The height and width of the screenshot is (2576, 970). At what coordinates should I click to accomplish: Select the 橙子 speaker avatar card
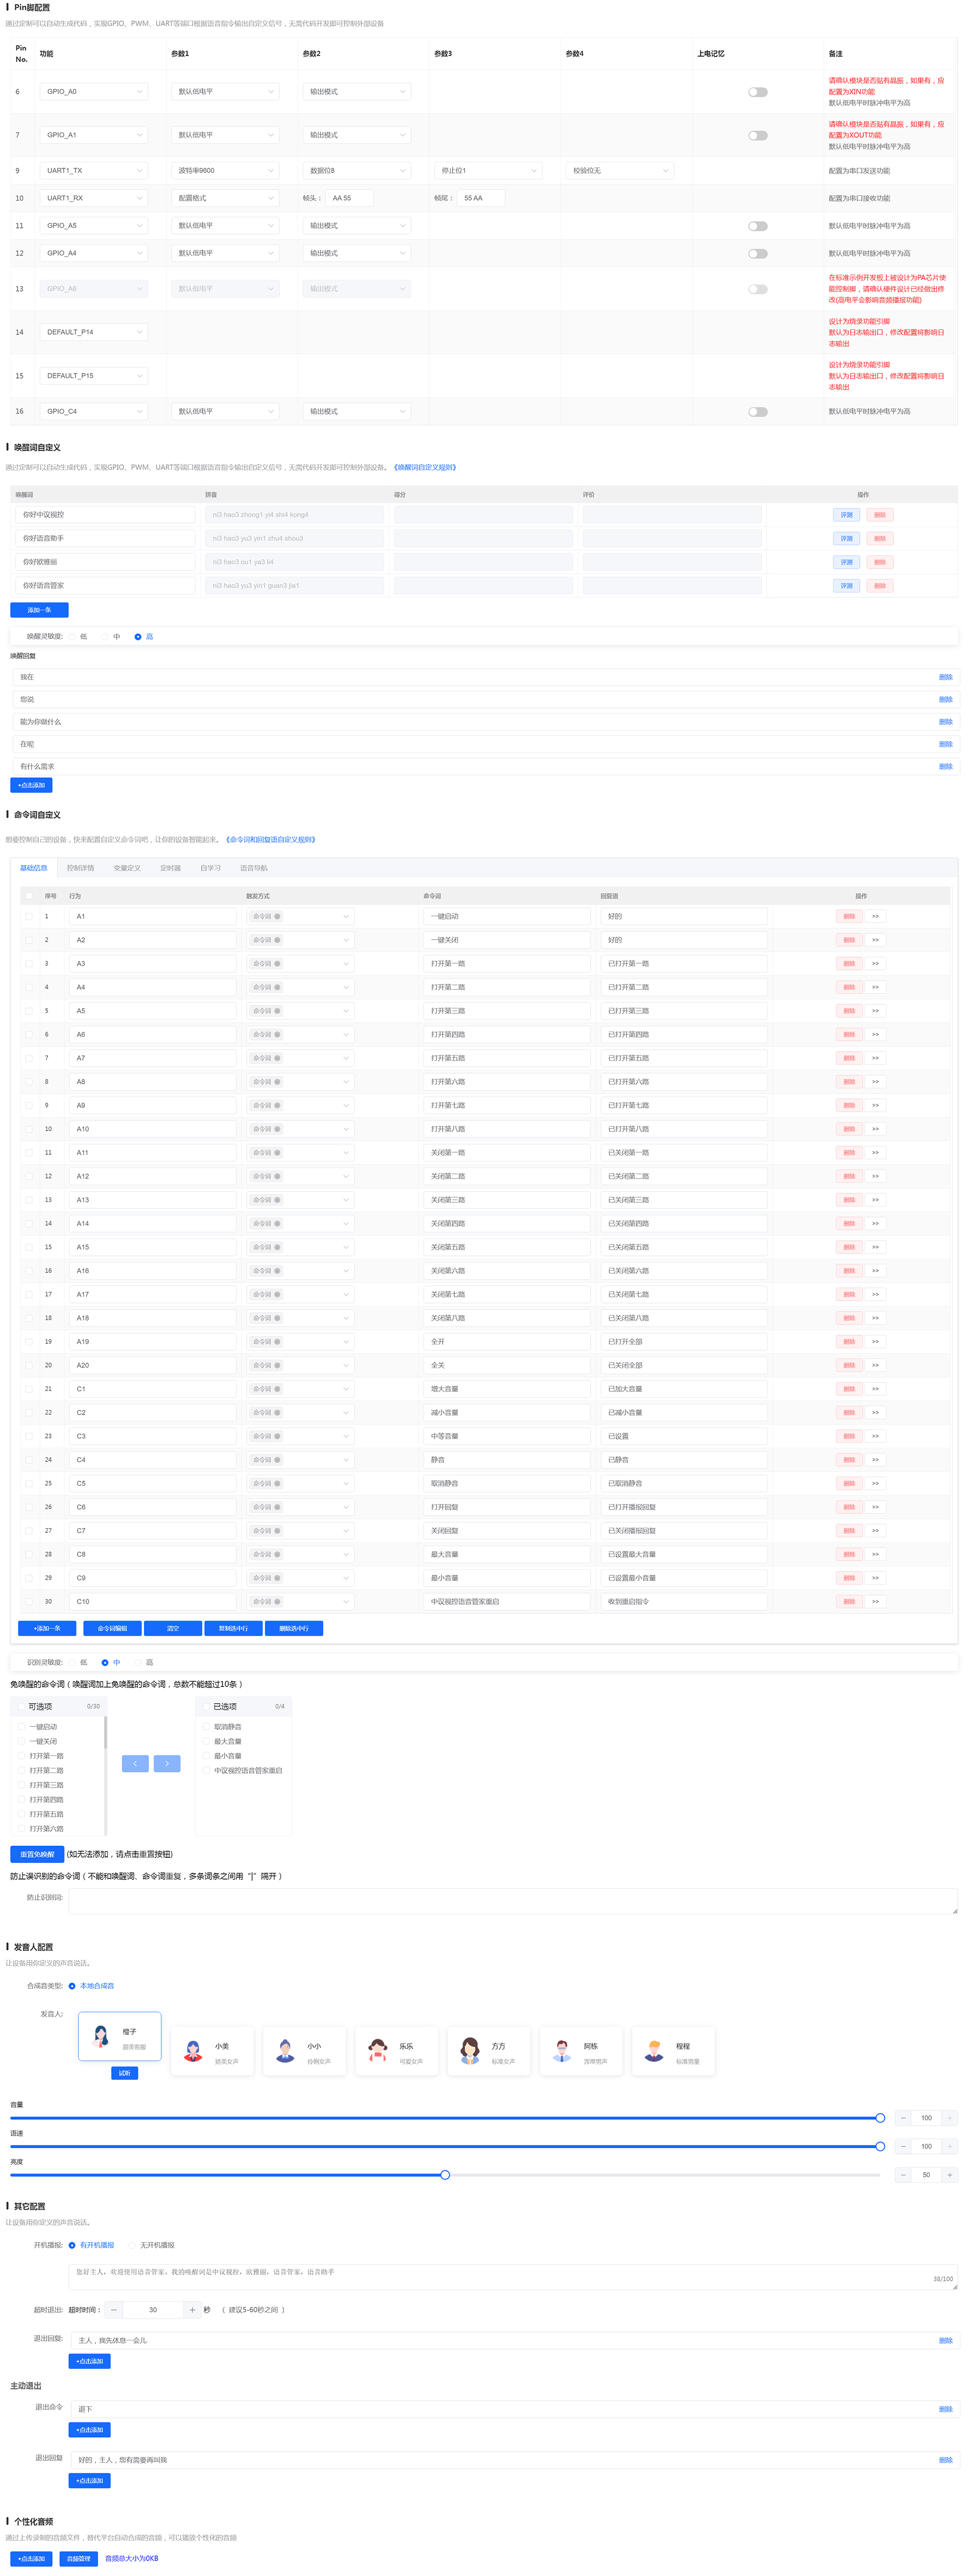[120, 2036]
